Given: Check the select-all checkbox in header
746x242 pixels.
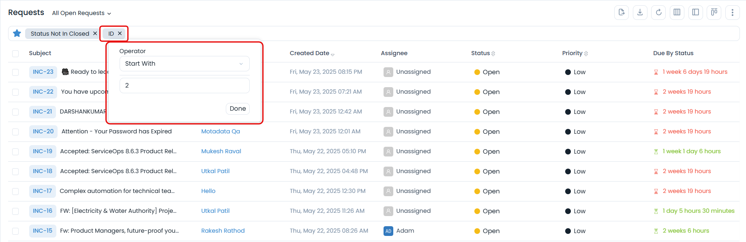Looking at the screenshot, I should pyautogui.click(x=15, y=54).
